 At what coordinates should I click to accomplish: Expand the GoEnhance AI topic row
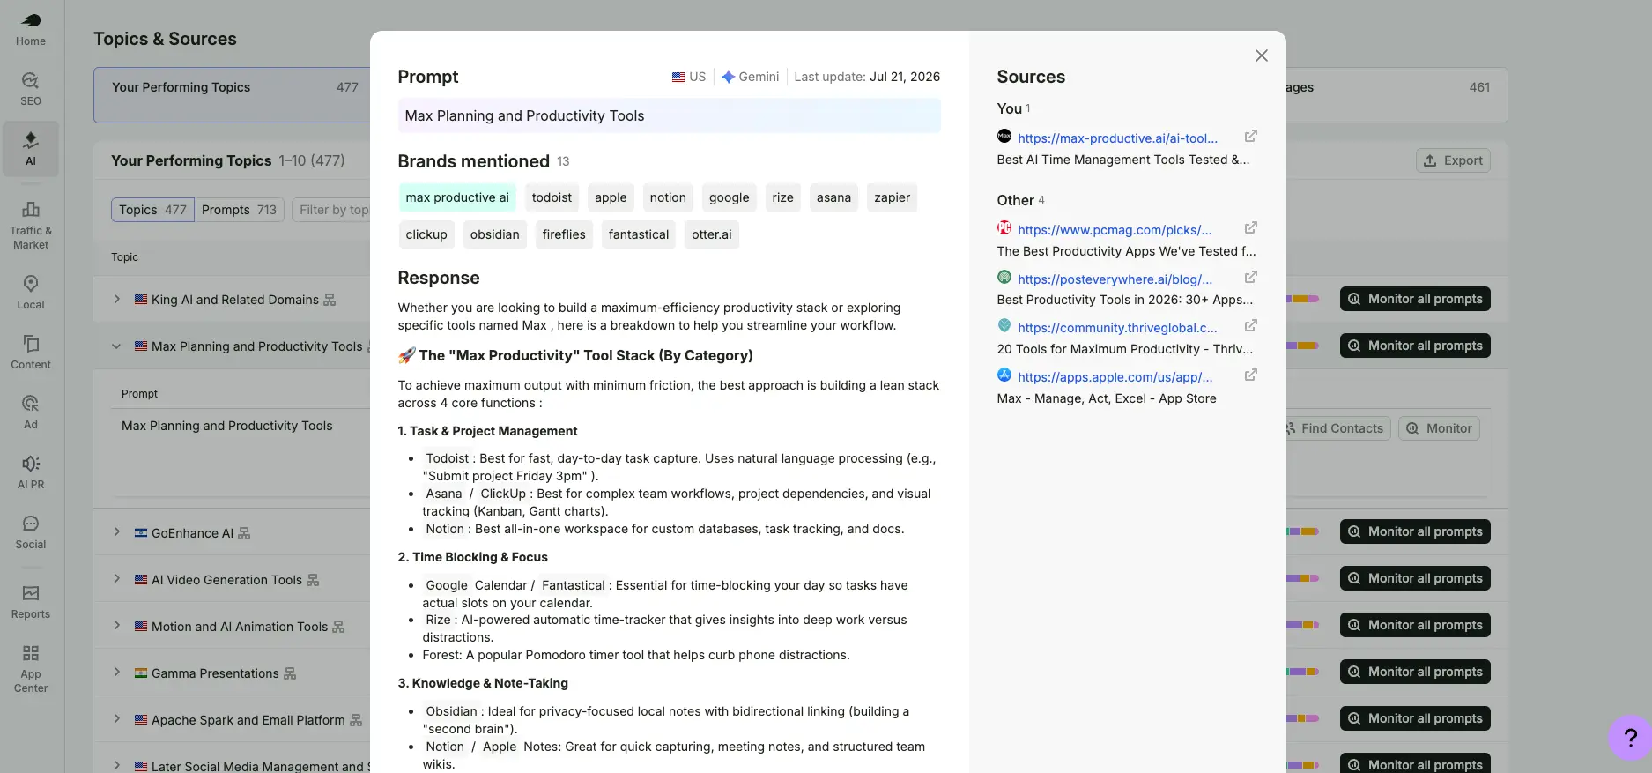116,532
